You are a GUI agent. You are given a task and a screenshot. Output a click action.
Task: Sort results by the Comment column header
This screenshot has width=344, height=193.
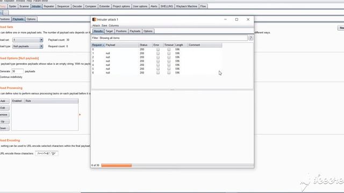click(205, 45)
